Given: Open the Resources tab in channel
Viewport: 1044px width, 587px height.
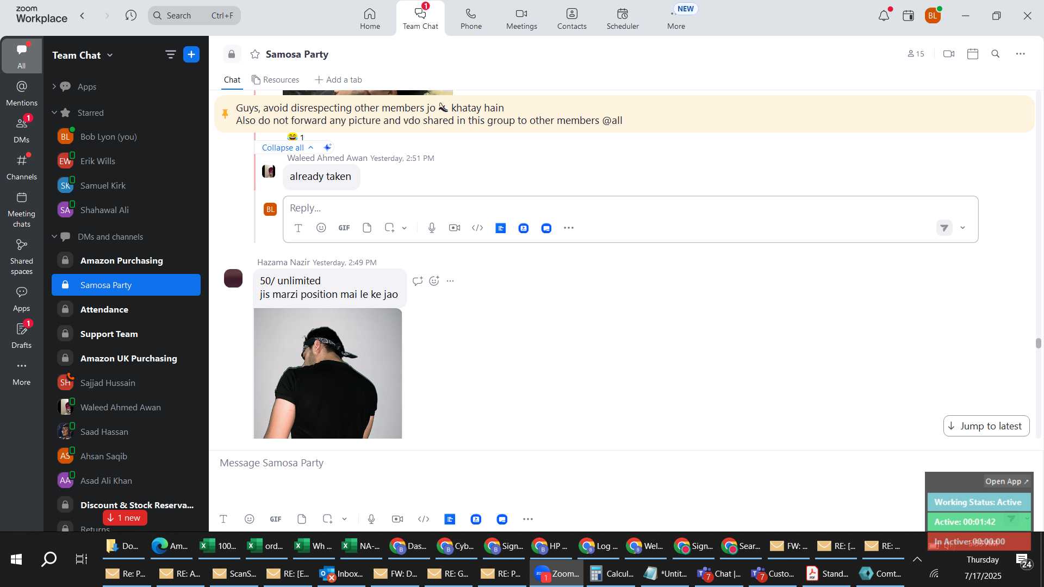Looking at the screenshot, I should (275, 80).
